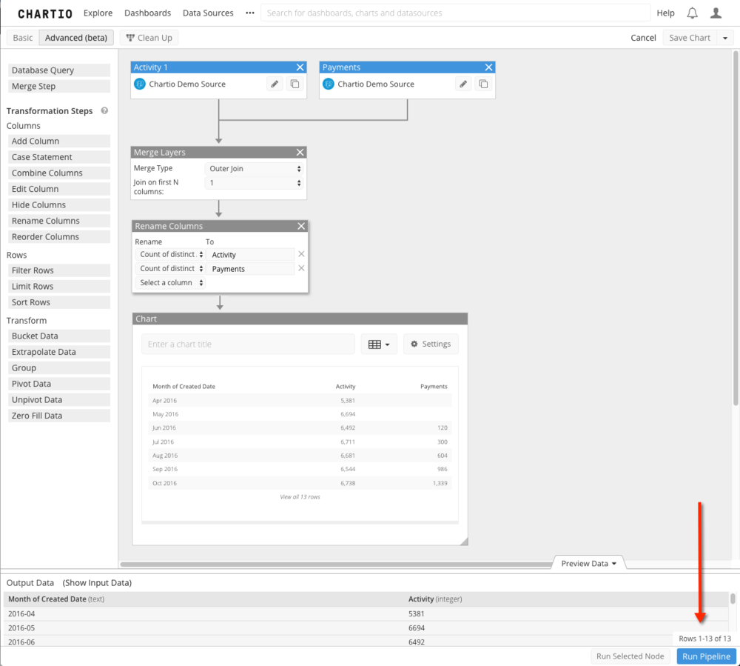
Task: Click the chart title input field
Action: tap(248, 344)
